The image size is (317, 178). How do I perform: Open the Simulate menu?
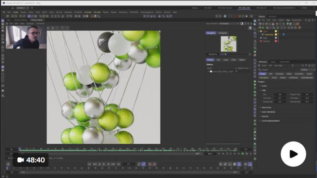(97, 12)
